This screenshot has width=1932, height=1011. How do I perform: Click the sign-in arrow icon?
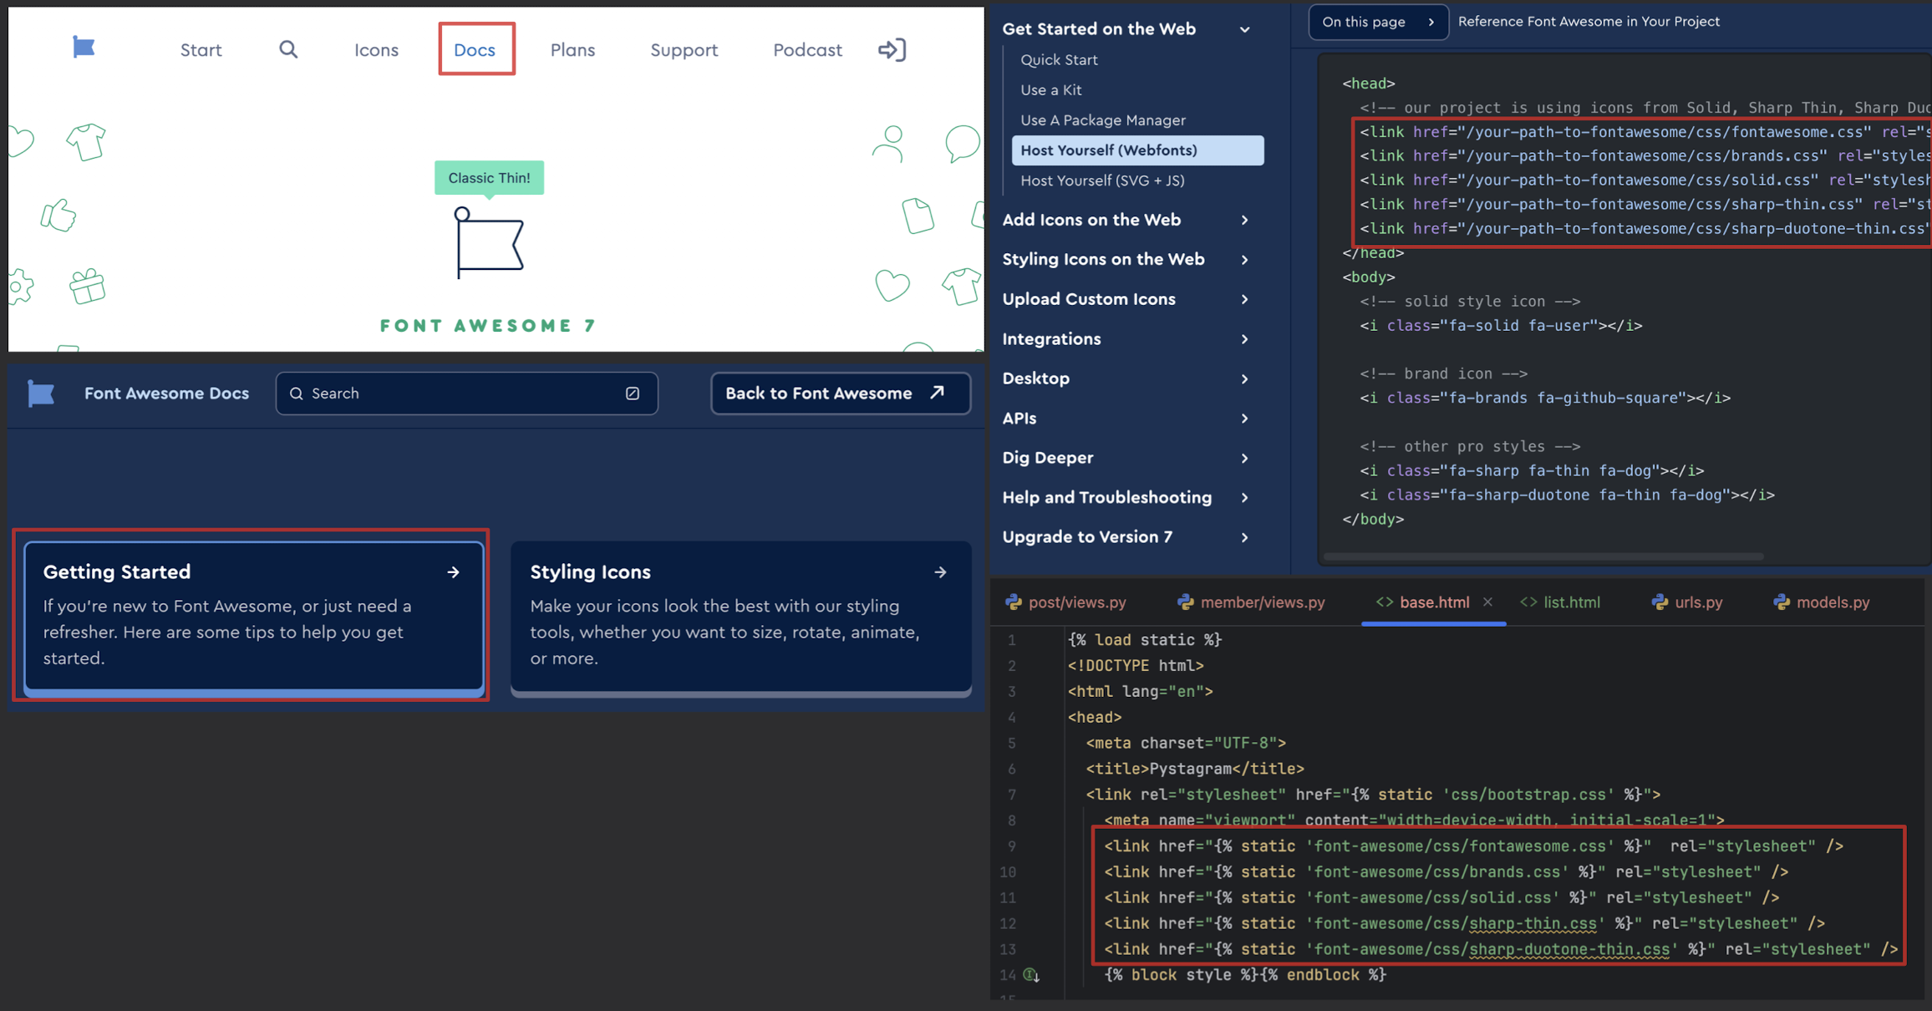pyautogui.click(x=892, y=49)
